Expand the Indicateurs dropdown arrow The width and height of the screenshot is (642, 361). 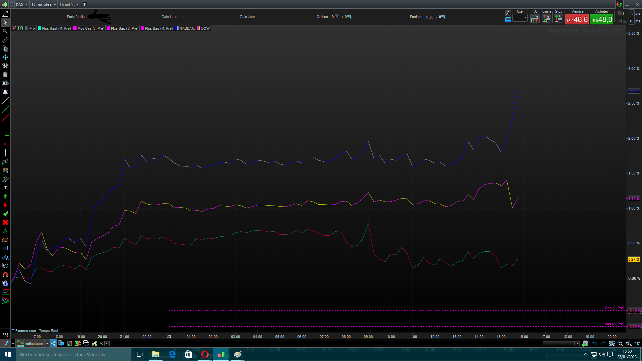click(47, 344)
